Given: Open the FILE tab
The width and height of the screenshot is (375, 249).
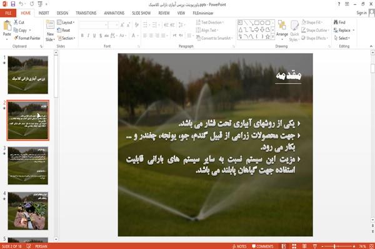Looking at the screenshot, I should [x=8, y=13].
